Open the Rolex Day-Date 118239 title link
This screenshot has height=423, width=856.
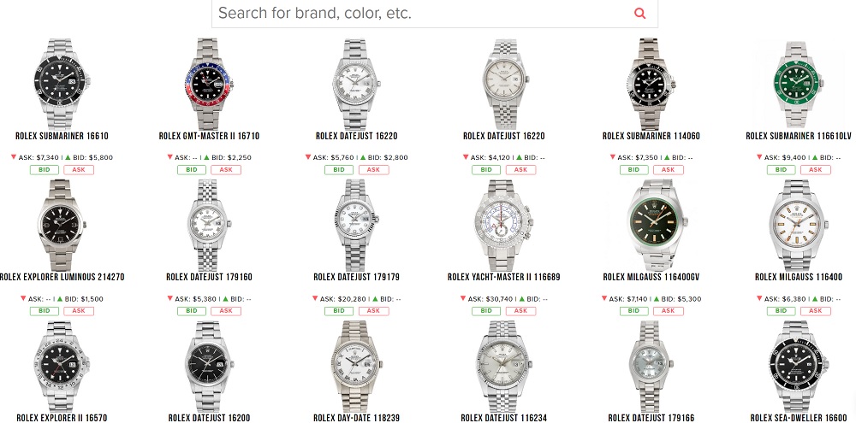(x=356, y=418)
